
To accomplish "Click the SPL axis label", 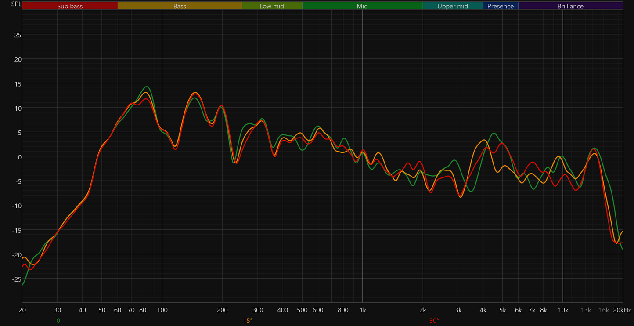I will (x=16, y=4).
